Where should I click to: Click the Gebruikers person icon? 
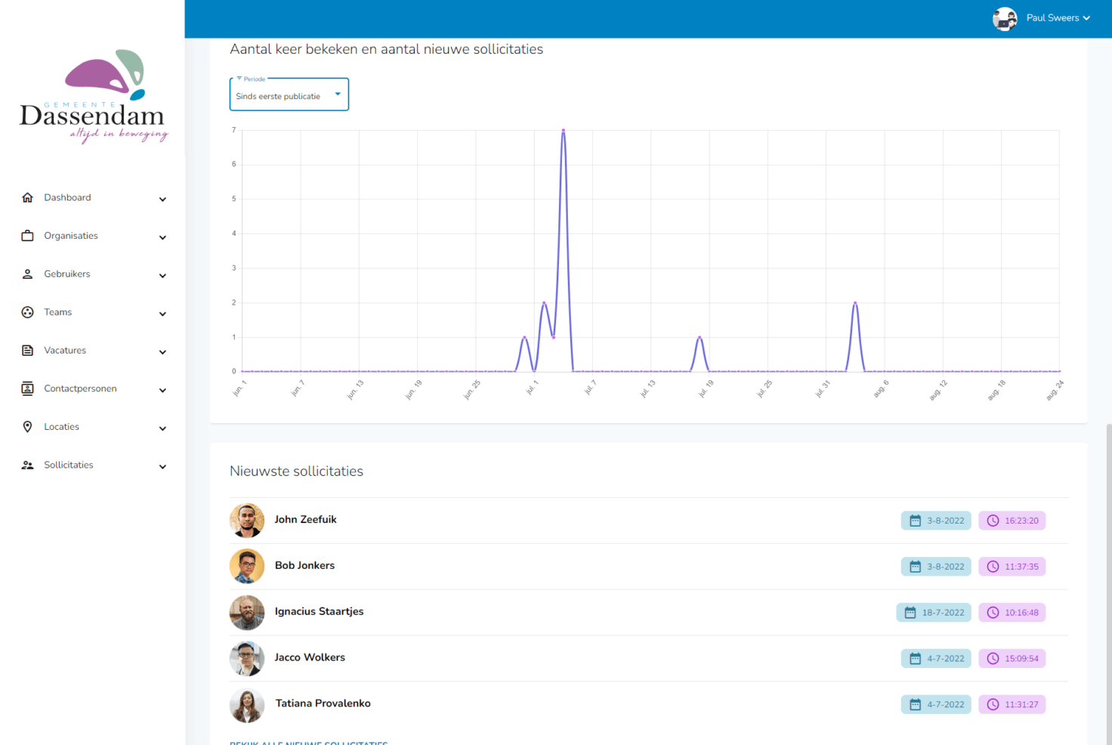tap(28, 274)
